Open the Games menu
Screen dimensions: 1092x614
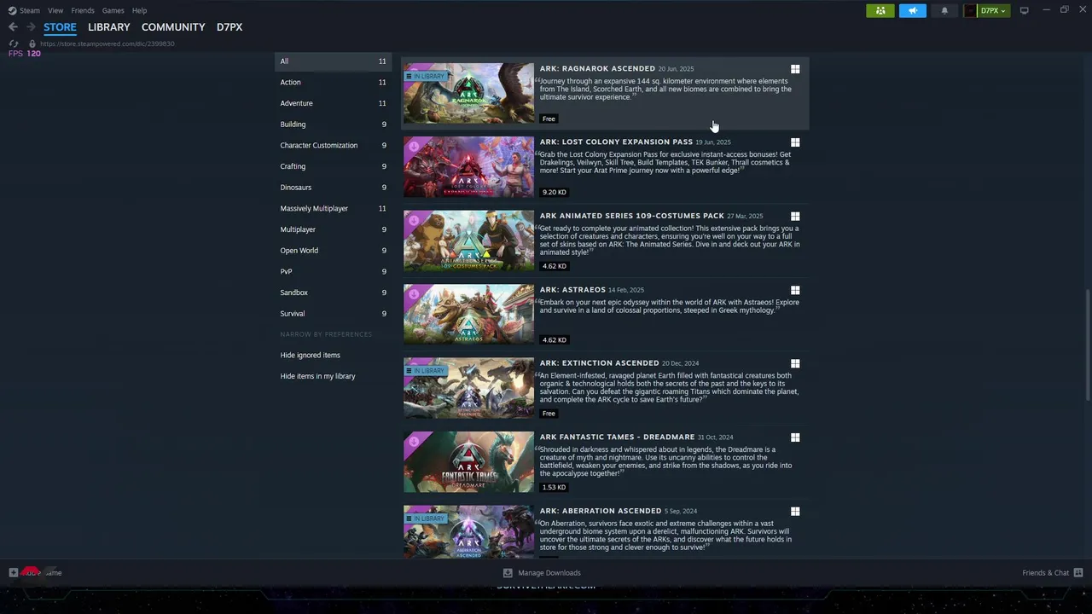click(x=113, y=10)
